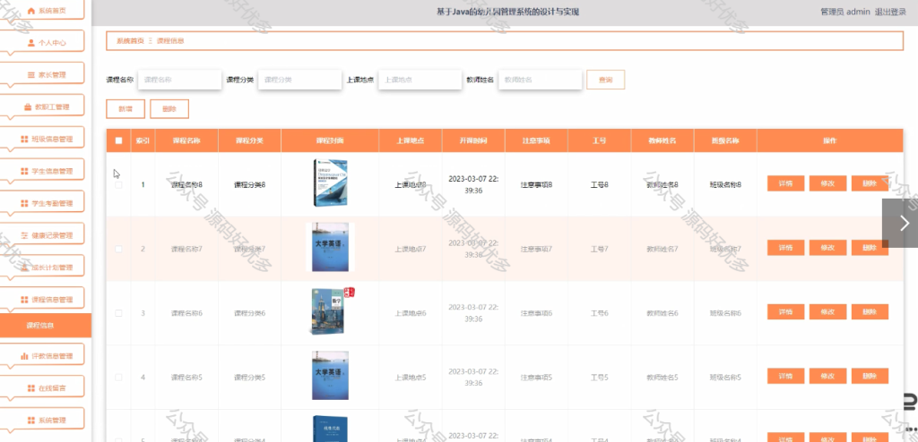Click the person icon for 个人中心
The image size is (918, 442).
point(31,43)
